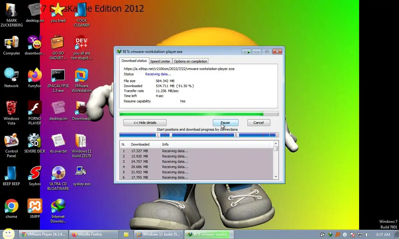
Task: Open the BEEP BEEP desktop icon
Action: coord(12,176)
